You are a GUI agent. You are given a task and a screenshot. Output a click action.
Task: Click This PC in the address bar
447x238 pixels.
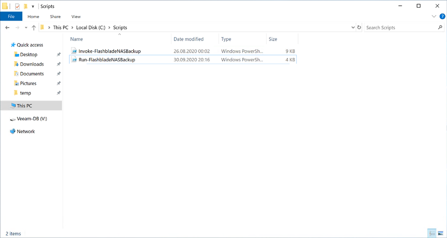pos(61,28)
